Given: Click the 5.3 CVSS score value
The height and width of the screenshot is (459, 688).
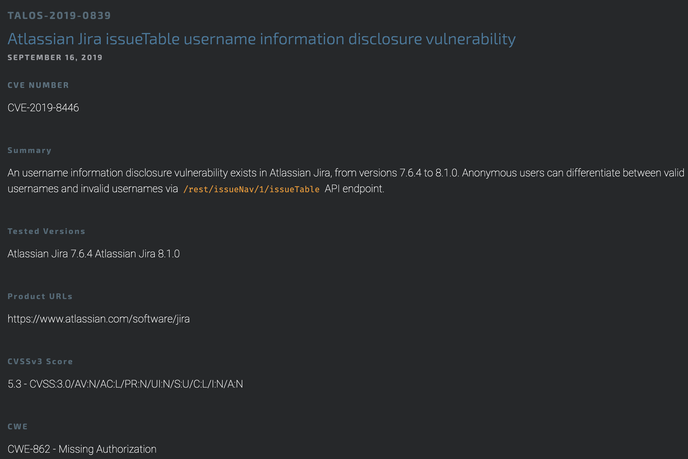Looking at the screenshot, I should point(15,384).
